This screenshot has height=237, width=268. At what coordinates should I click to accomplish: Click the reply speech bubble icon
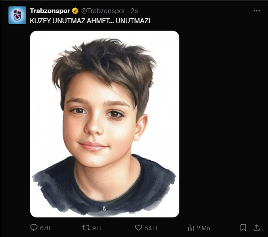pos(34,227)
